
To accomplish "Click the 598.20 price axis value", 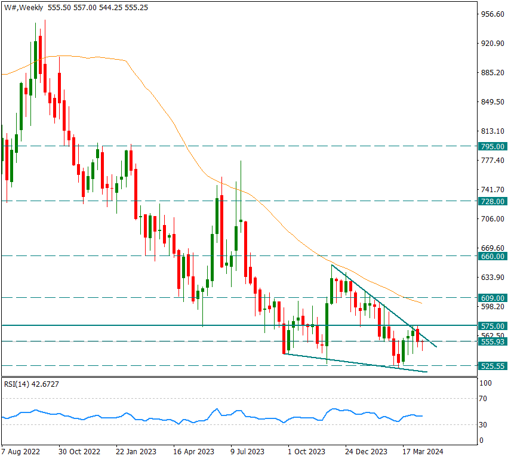I will [x=492, y=307].
